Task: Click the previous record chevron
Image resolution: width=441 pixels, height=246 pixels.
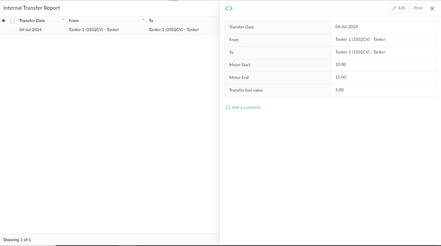Action: [x=227, y=8]
